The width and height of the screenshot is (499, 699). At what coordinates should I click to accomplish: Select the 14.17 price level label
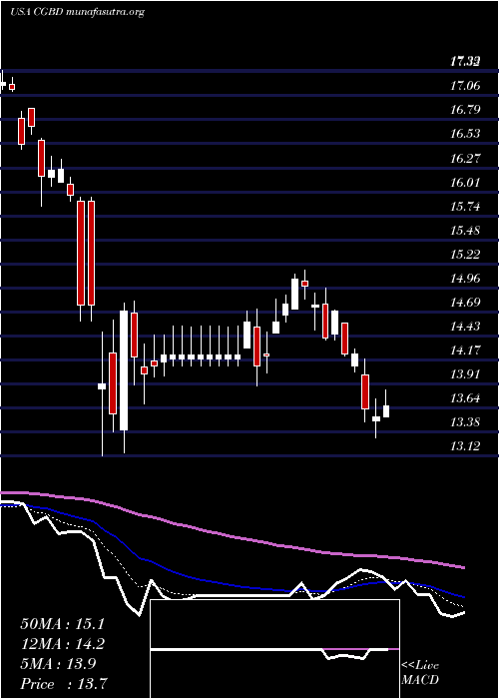click(x=465, y=350)
